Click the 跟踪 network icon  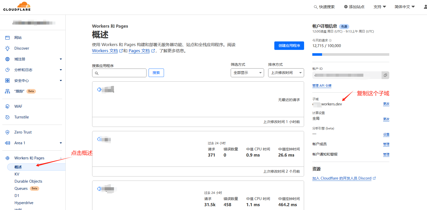click(7, 91)
